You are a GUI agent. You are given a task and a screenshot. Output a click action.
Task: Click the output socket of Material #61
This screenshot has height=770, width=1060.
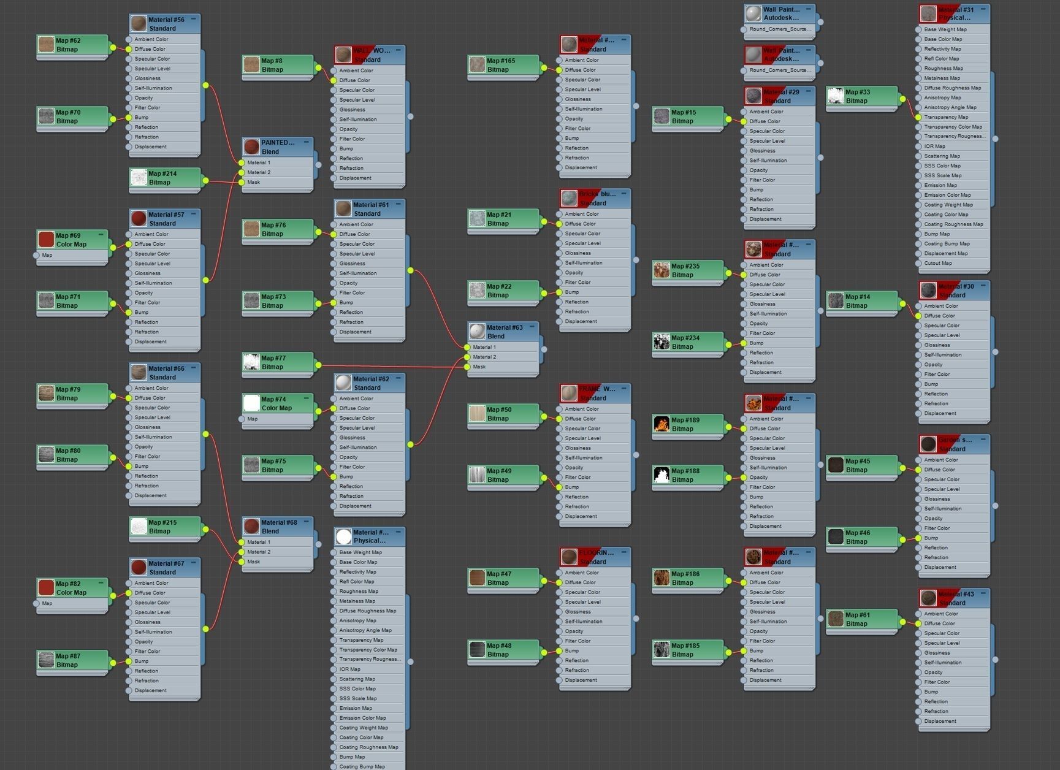(410, 270)
